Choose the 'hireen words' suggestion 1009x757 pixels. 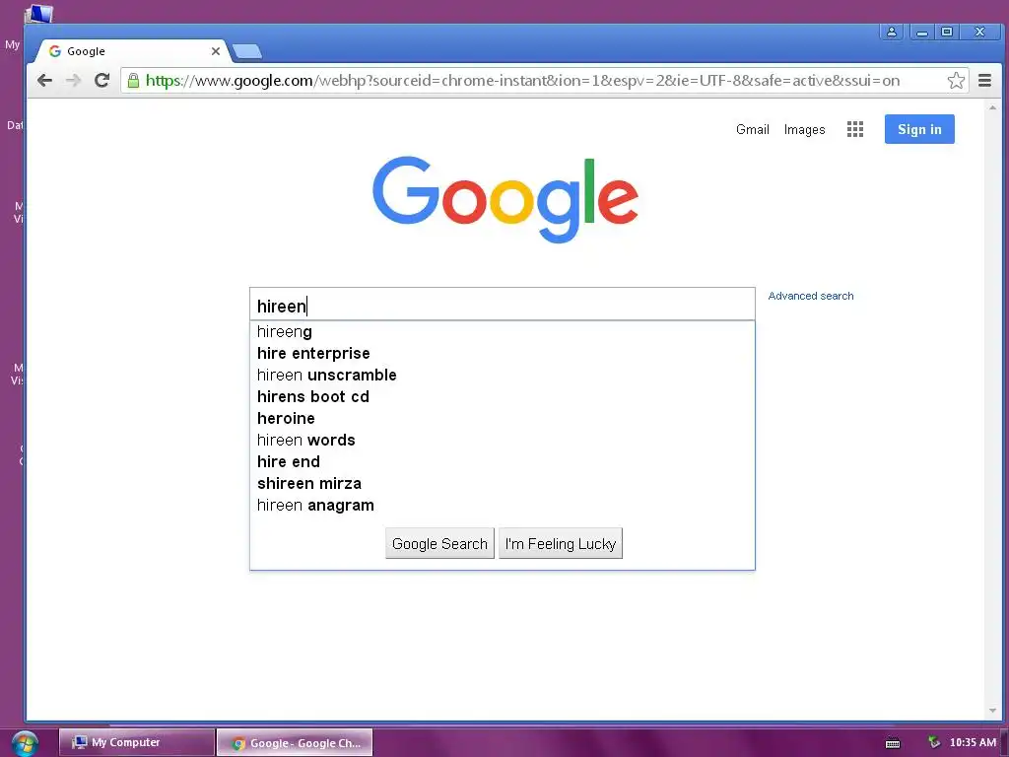[x=502, y=440]
